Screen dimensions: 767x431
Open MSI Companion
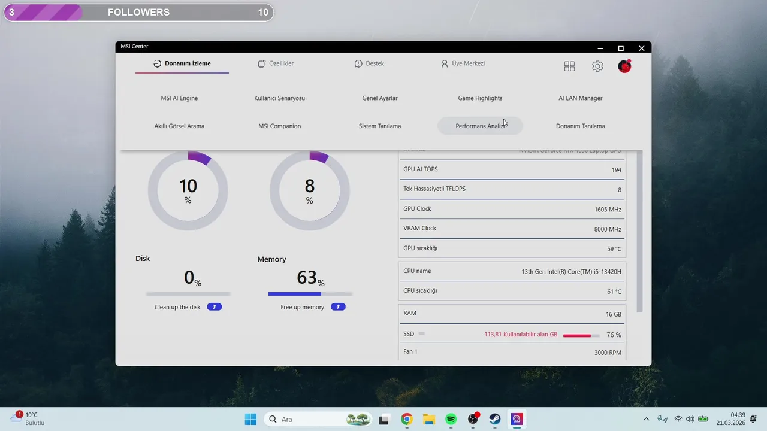(280, 126)
